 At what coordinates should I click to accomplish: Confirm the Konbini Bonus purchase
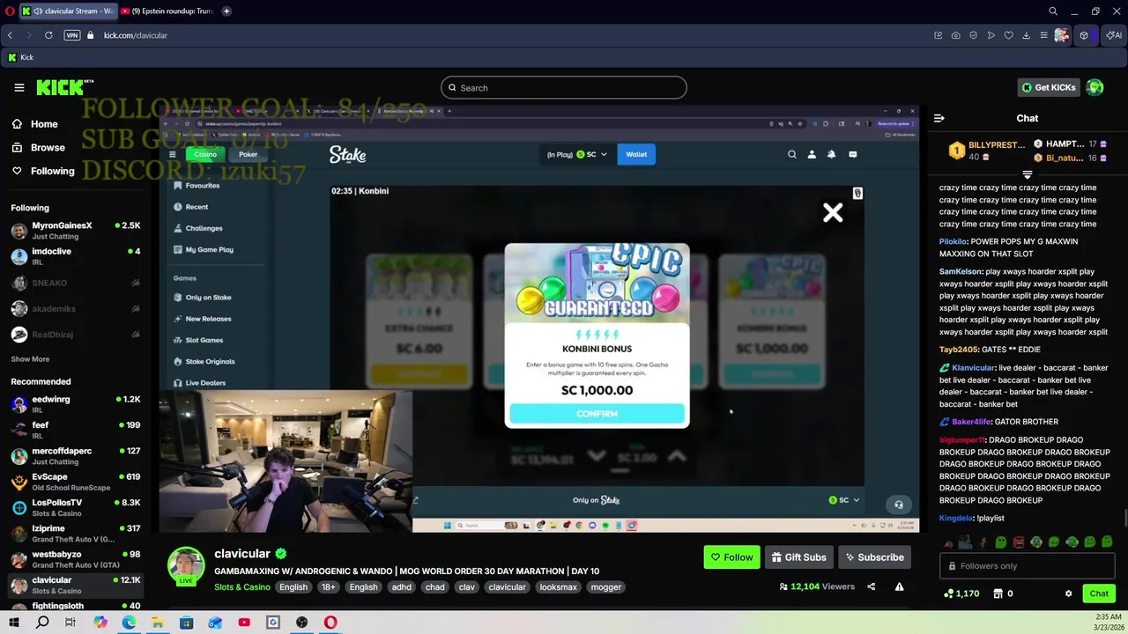coord(597,414)
